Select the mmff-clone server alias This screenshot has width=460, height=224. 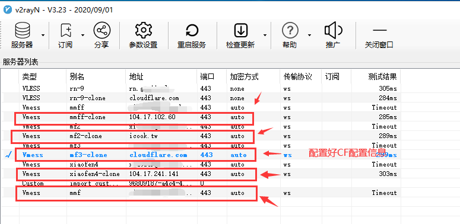tap(87, 117)
